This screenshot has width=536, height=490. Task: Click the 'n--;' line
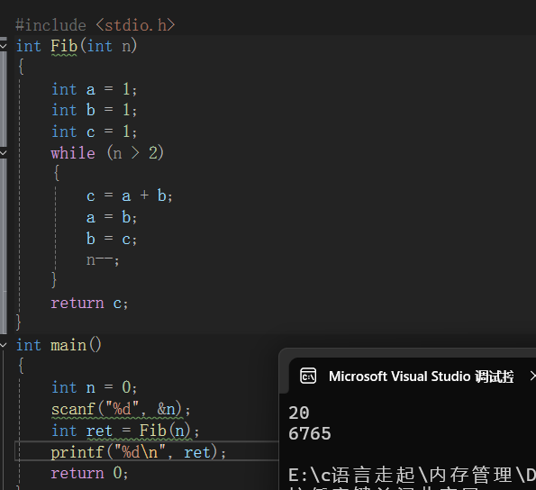pyautogui.click(x=103, y=260)
